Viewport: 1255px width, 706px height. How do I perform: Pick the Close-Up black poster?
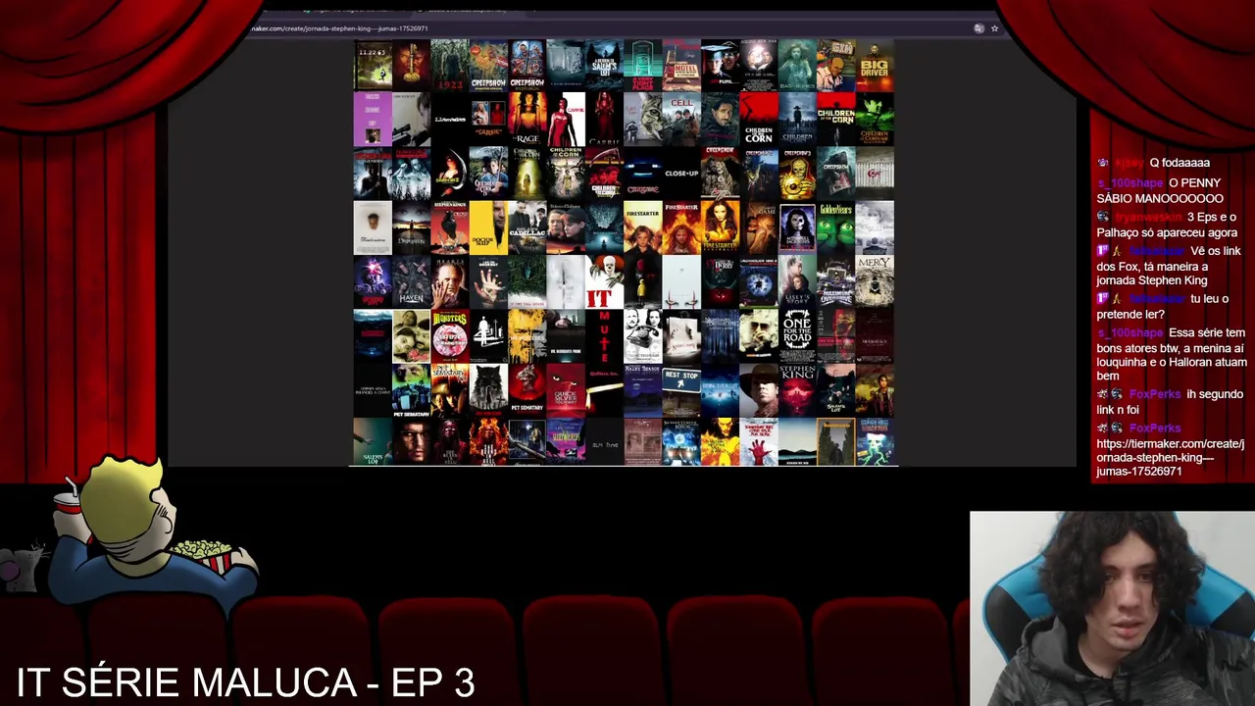(681, 174)
